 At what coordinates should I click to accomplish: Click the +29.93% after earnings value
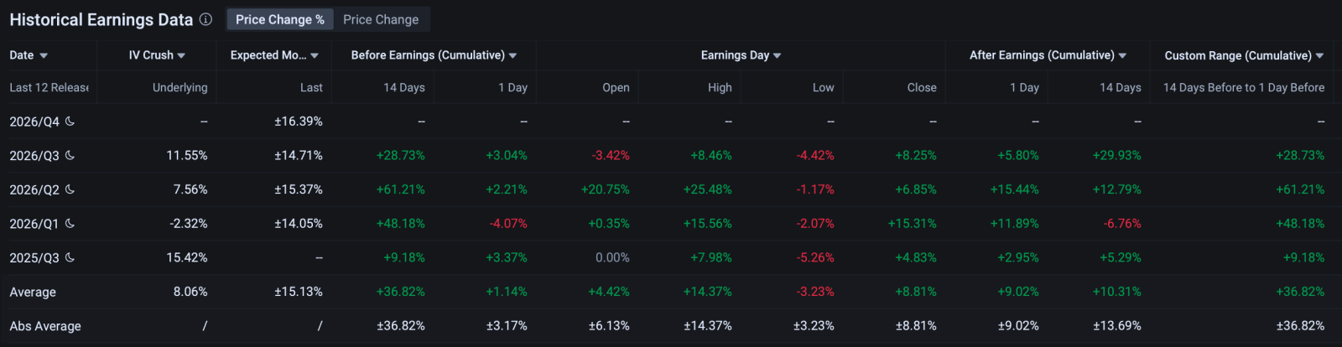pyautogui.click(x=1117, y=155)
